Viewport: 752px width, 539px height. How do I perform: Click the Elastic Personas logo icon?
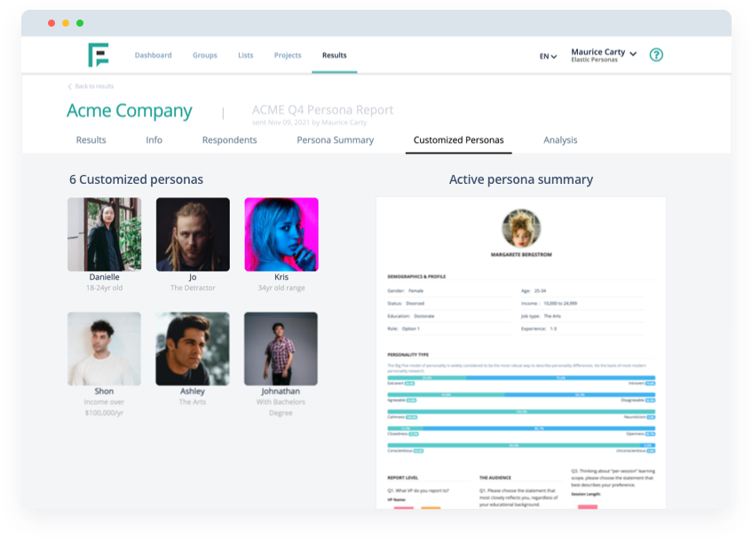click(99, 55)
